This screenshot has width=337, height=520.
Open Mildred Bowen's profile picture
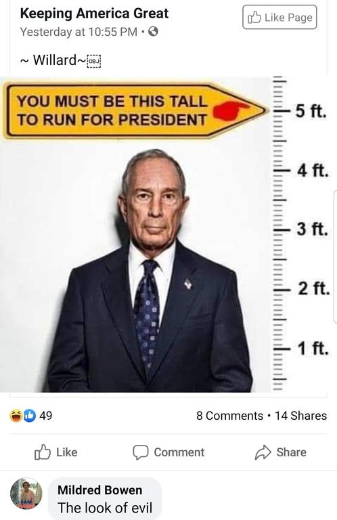click(x=26, y=494)
